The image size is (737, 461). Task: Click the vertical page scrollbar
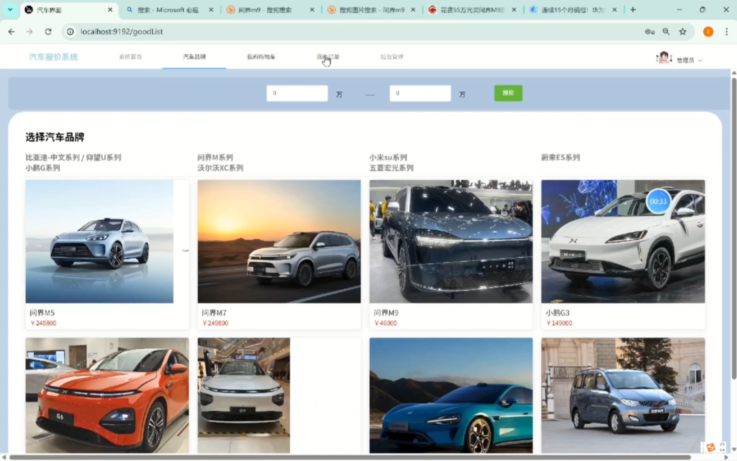734,228
